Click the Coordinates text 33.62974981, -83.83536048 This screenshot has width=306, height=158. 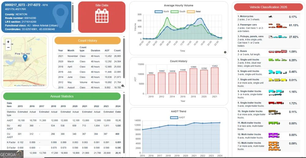coord(30,29)
